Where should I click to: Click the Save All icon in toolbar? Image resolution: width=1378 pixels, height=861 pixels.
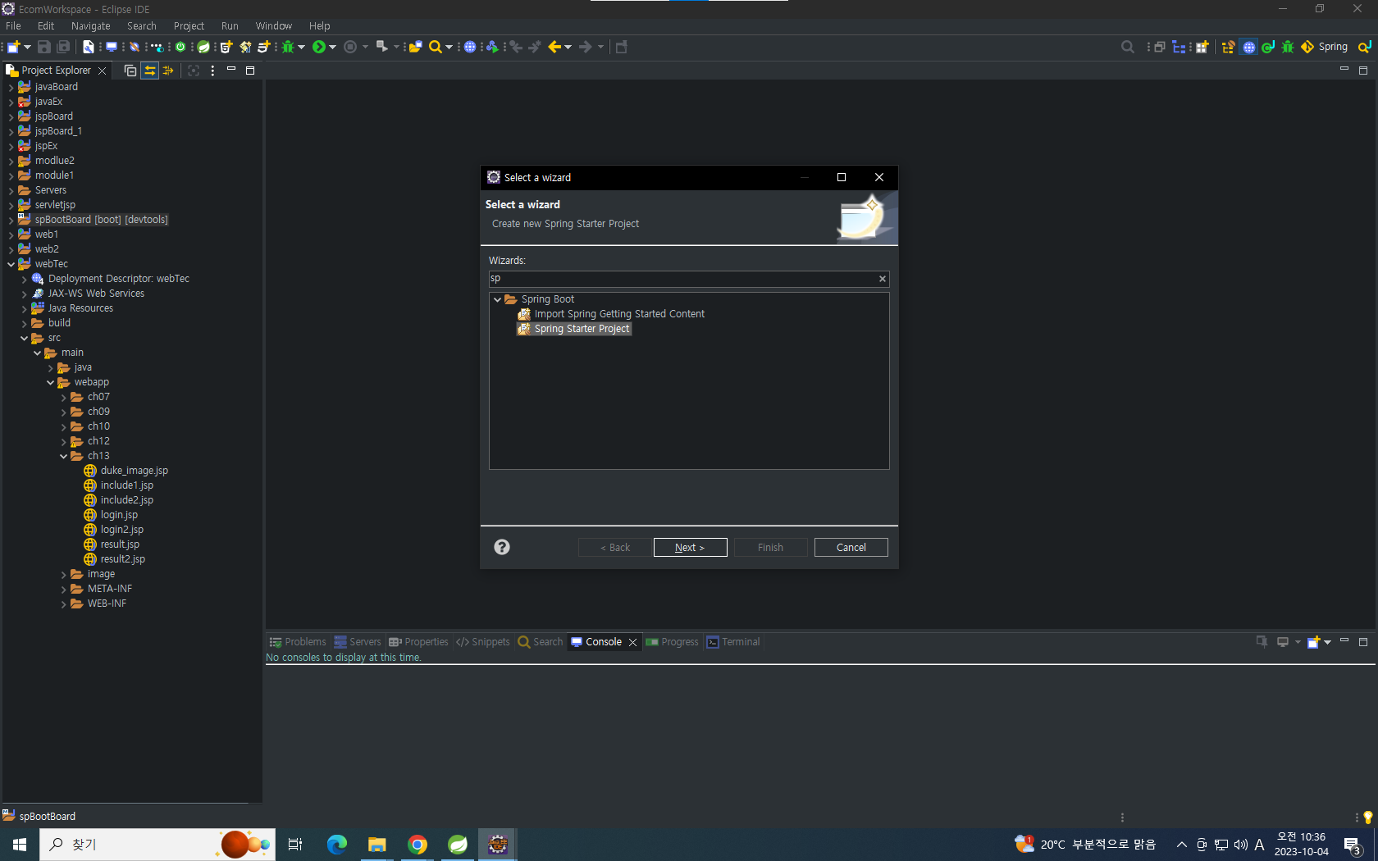click(x=63, y=47)
